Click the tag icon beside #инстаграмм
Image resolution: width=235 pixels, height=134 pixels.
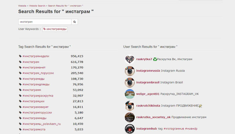20,90
